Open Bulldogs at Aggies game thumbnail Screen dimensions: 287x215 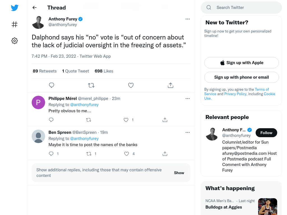(267, 207)
